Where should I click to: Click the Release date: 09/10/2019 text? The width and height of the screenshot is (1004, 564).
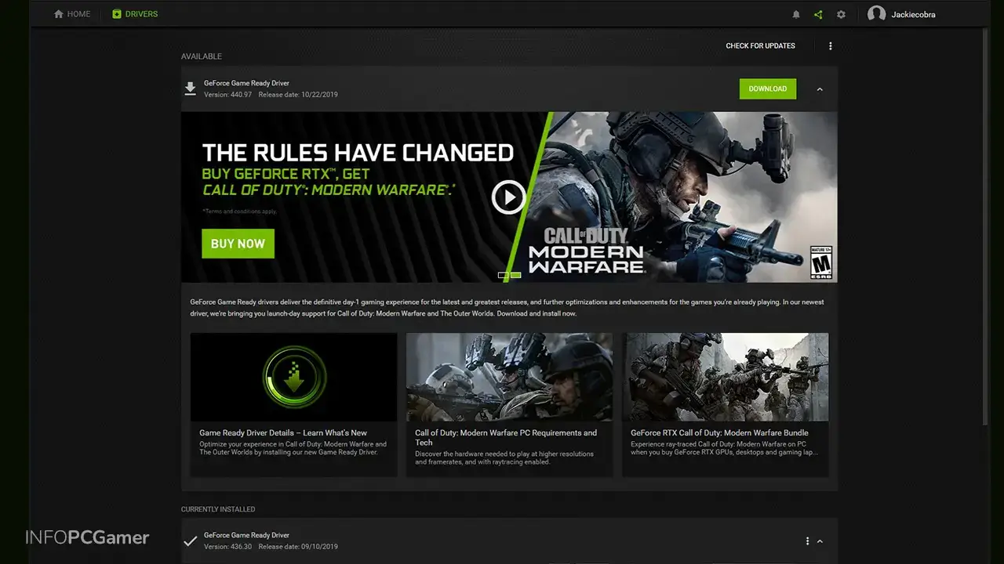[298, 547]
